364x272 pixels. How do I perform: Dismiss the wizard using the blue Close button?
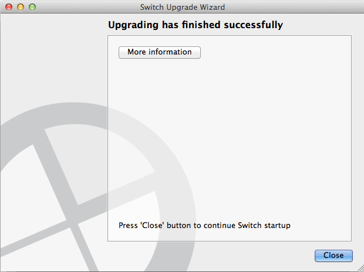(x=333, y=256)
